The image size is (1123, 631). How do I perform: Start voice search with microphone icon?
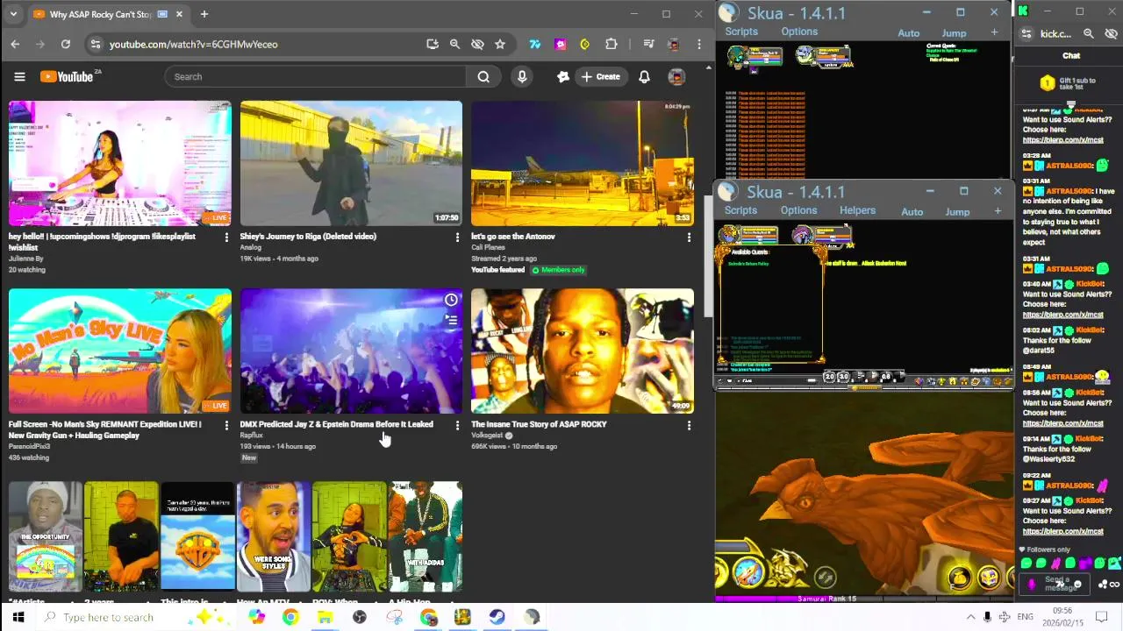[522, 76]
